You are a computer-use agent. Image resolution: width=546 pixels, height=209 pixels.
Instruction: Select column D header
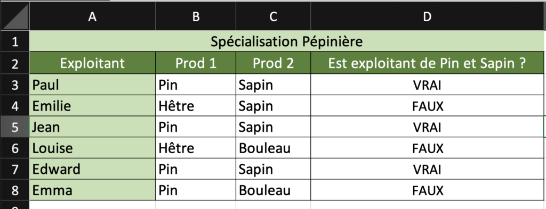click(427, 16)
